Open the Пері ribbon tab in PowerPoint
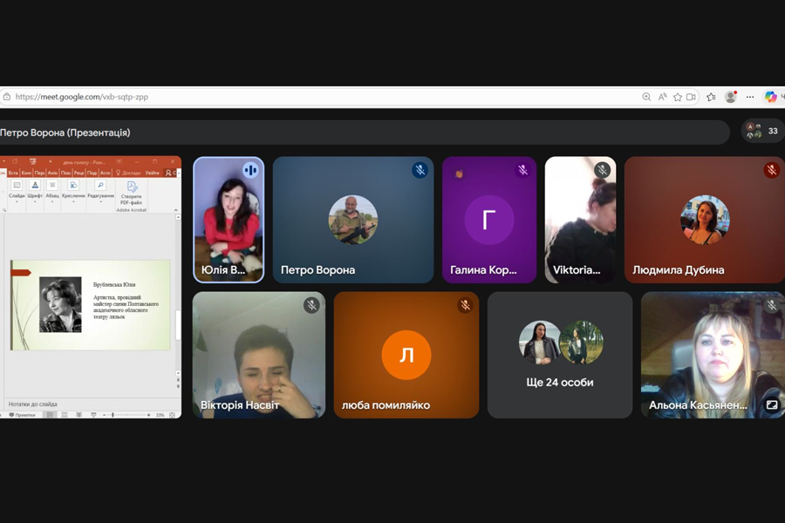The image size is (785, 523). pyautogui.click(x=39, y=173)
